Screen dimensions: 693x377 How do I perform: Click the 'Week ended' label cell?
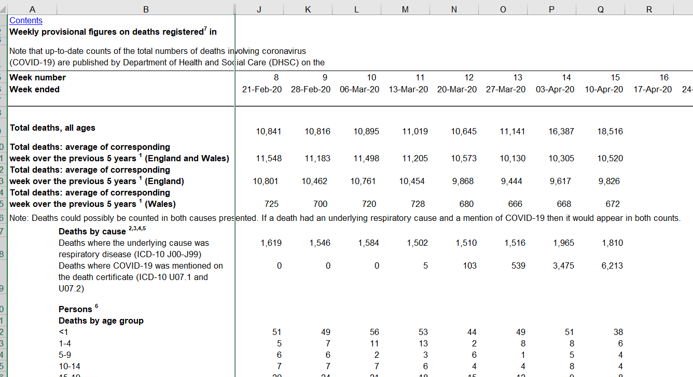tap(35, 89)
